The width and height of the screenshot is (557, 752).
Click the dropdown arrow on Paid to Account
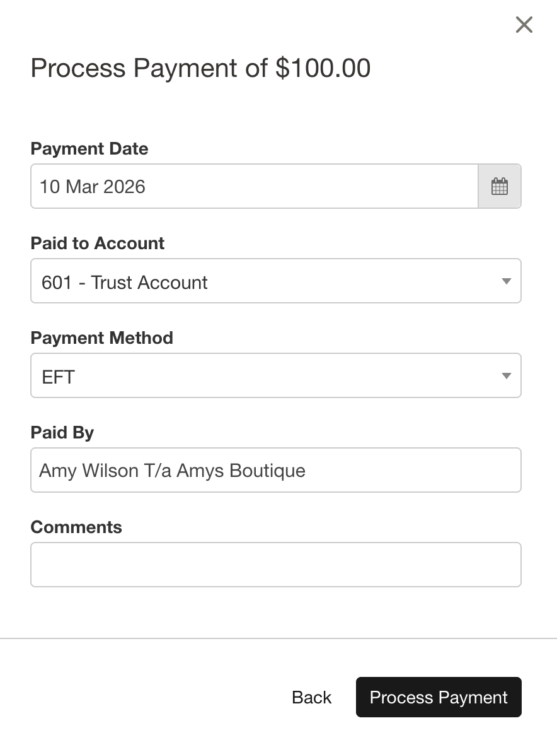coord(506,281)
